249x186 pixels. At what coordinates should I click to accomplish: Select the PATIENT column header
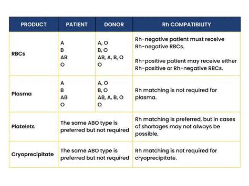click(76, 25)
